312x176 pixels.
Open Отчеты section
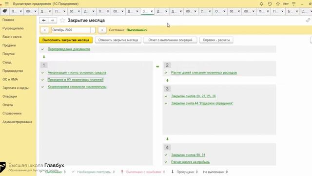click(8, 105)
